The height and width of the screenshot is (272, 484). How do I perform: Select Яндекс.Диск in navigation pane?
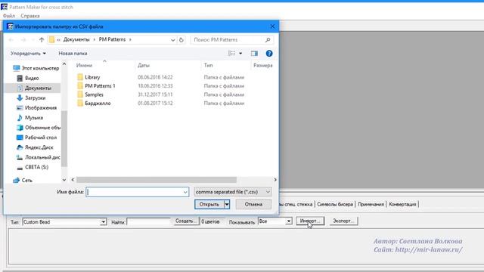click(x=35, y=147)
